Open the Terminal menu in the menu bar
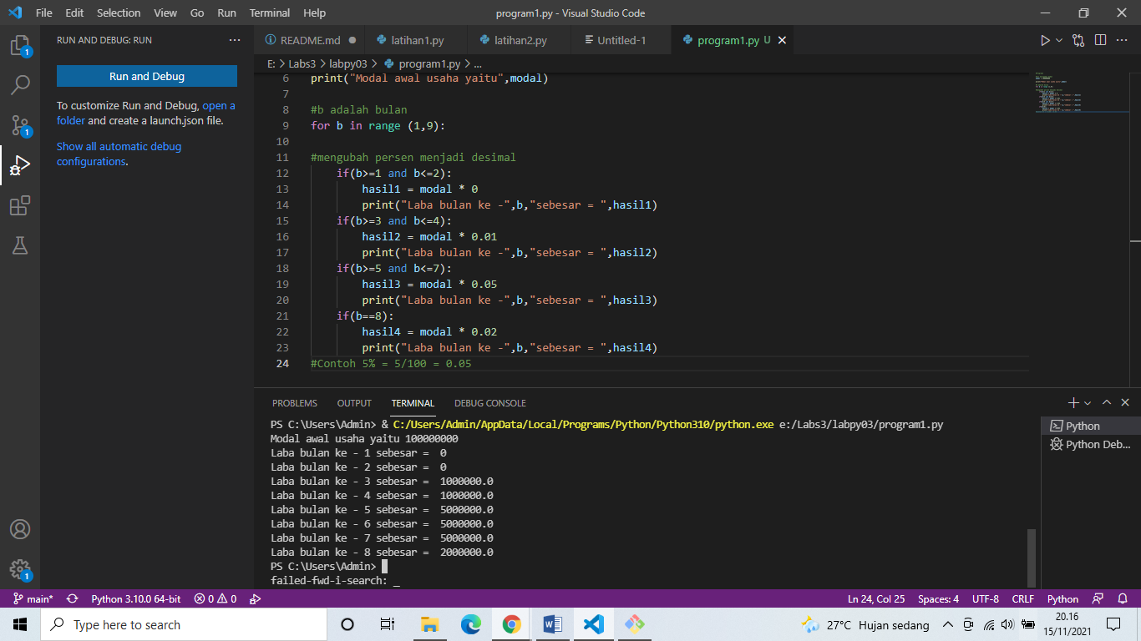This screenshot has width=1141, height=641. point(269,13)
